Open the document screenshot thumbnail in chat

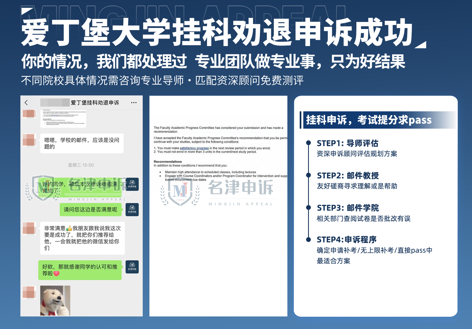click(x=63, y=119)
